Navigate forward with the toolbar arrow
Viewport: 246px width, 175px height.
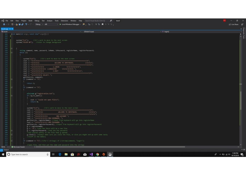click(x=8, y=24)
